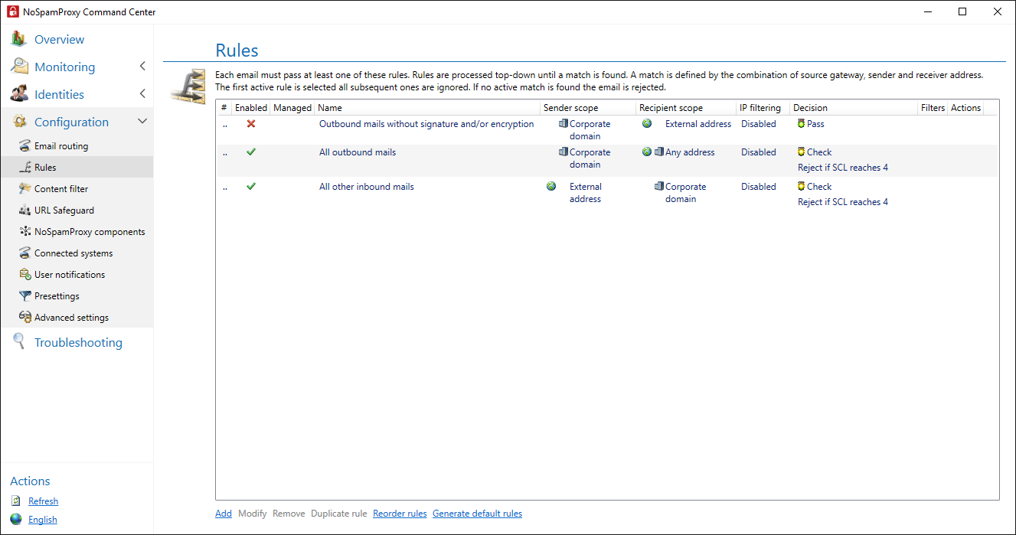Viewport: 1016px width, 535px height.
Task: Click the Recipient scope column header
Action: pyautogui.click(x=686, y=108)
